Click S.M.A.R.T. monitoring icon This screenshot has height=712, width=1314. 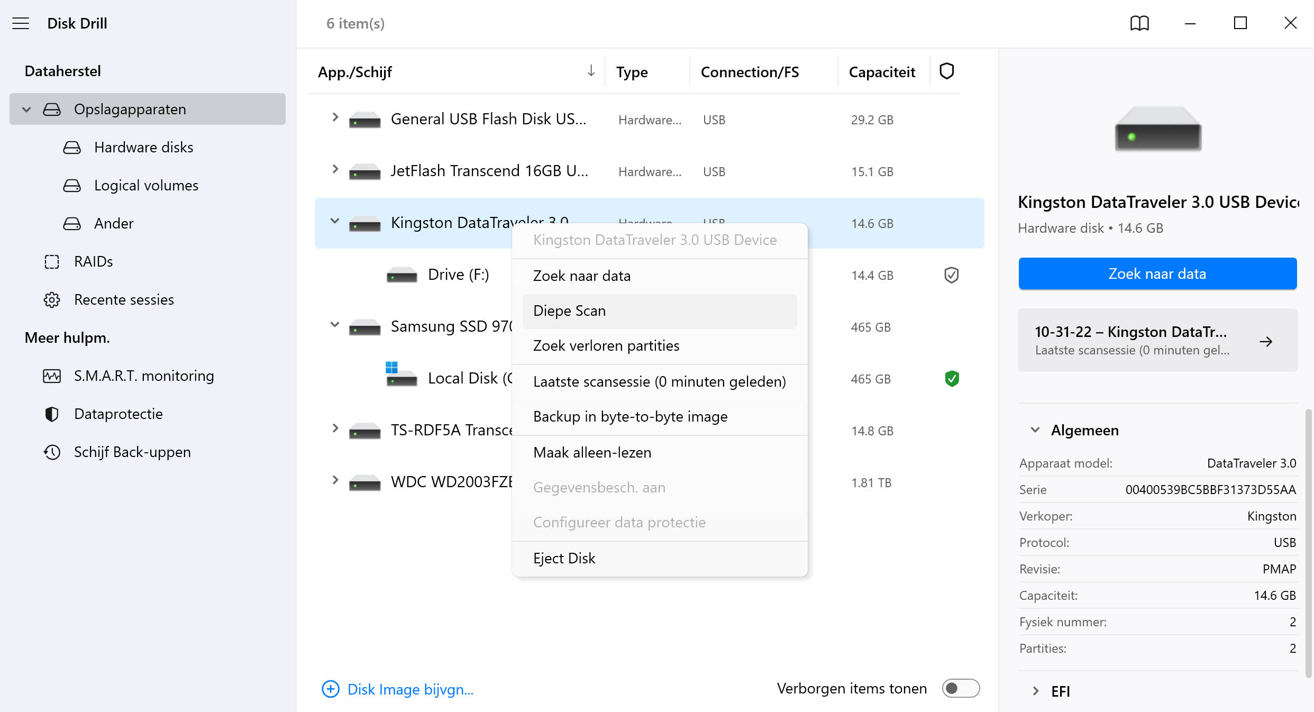[x=52, y=376]
